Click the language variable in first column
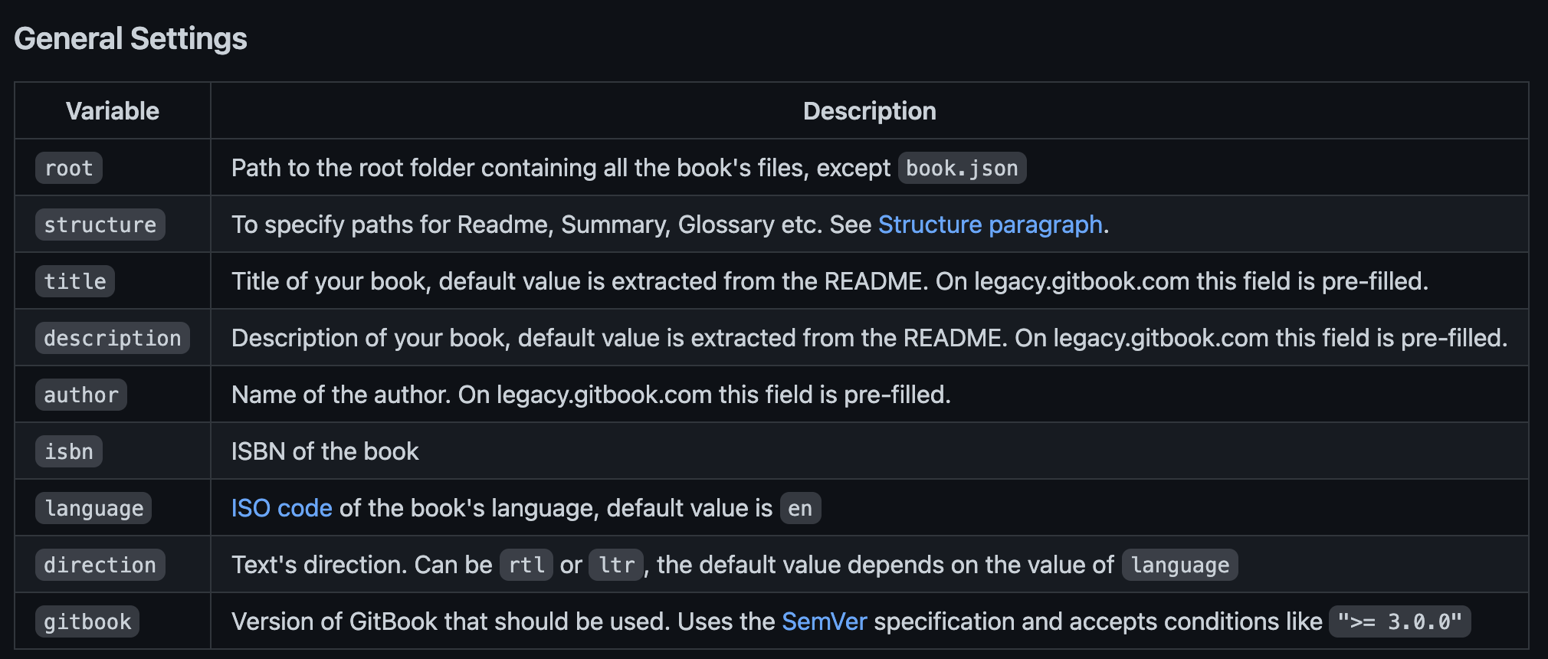Screen dimensions: 1548x659 [x=93, y=509]
